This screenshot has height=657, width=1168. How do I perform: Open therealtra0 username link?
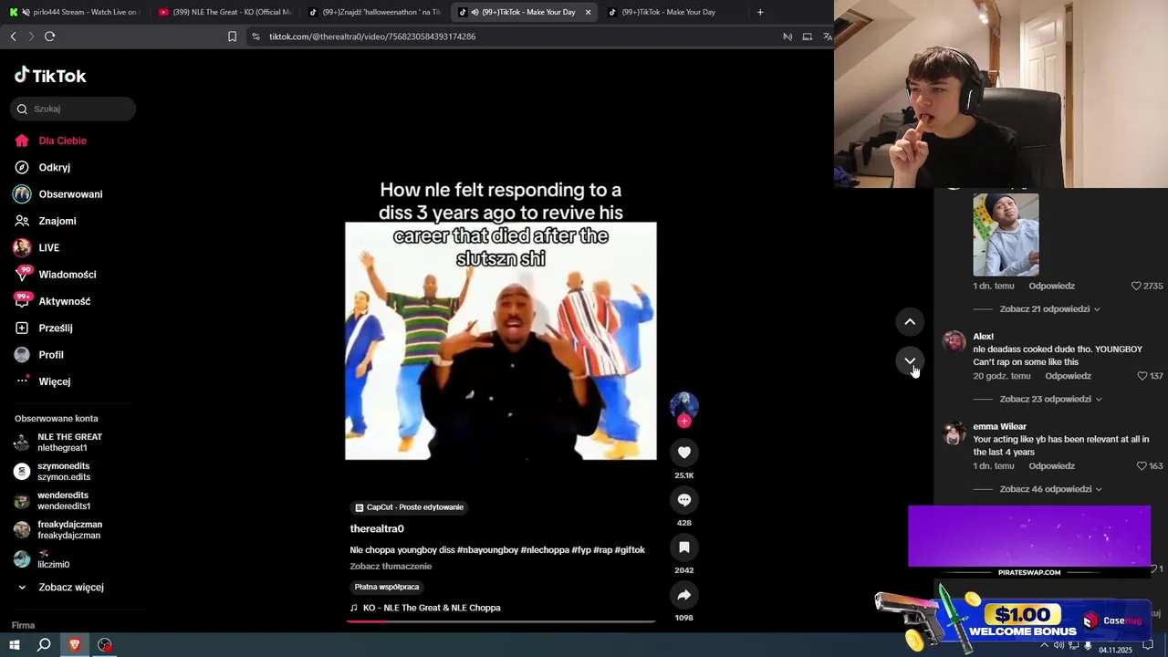[x=377, y=529]
